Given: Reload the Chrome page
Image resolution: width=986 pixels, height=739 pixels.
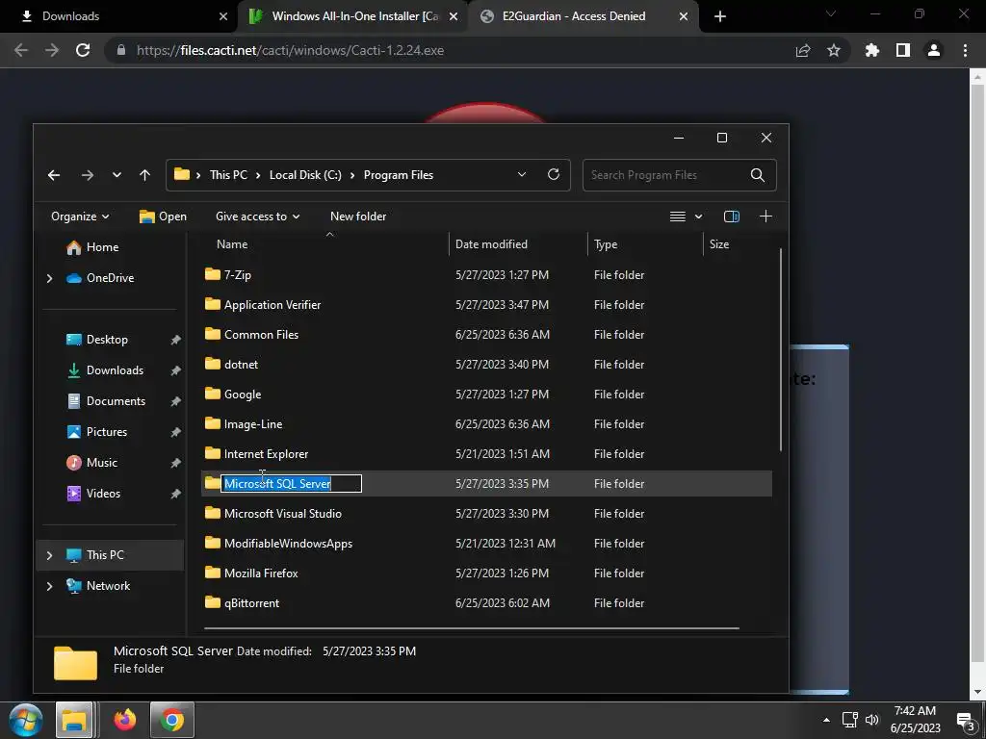Looking at the screenshot, I should (x=83, y=50).
